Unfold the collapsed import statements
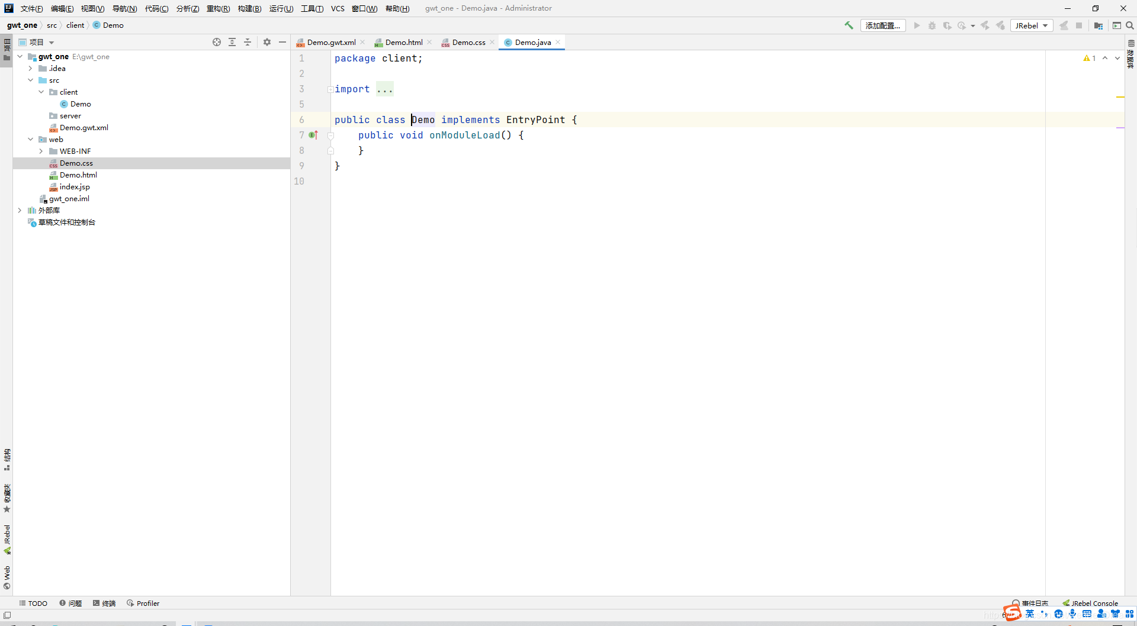The width and height of the screenshot is (1137, 626). click(x=330, y=89)
